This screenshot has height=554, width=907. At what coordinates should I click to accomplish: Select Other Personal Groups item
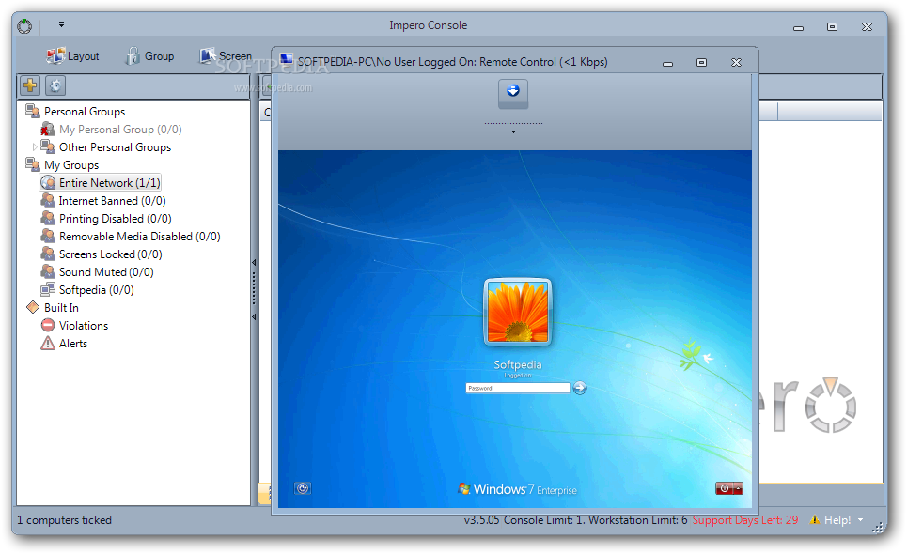point(115,147)
